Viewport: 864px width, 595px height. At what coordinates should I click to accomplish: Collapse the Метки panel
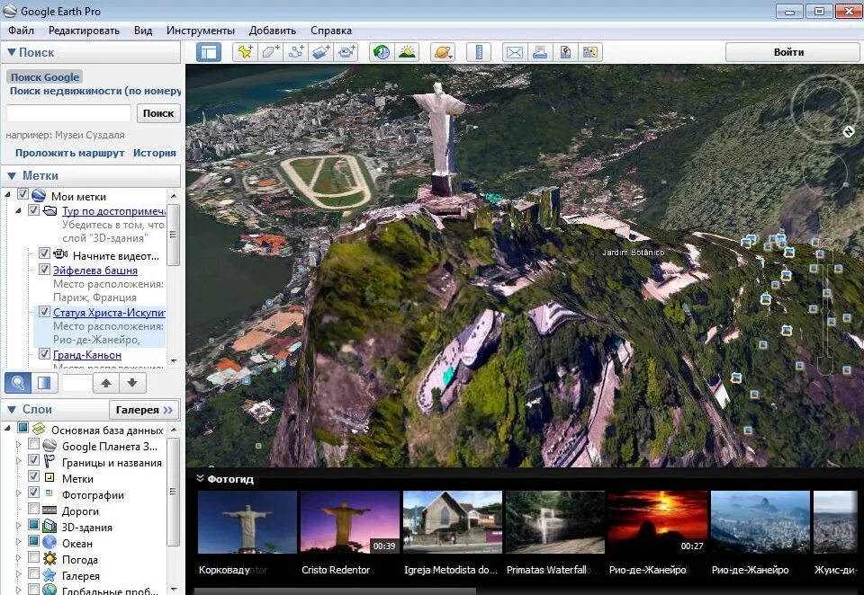pos(12,175)
